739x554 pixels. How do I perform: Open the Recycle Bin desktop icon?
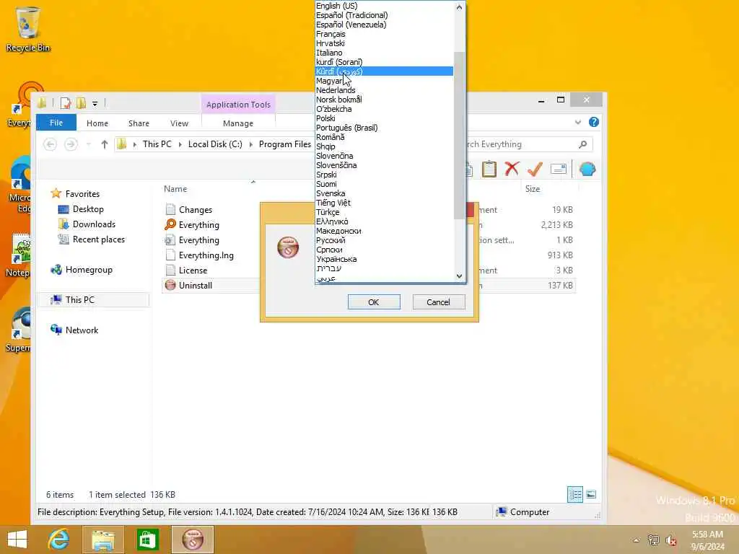[x=27, y=29]
